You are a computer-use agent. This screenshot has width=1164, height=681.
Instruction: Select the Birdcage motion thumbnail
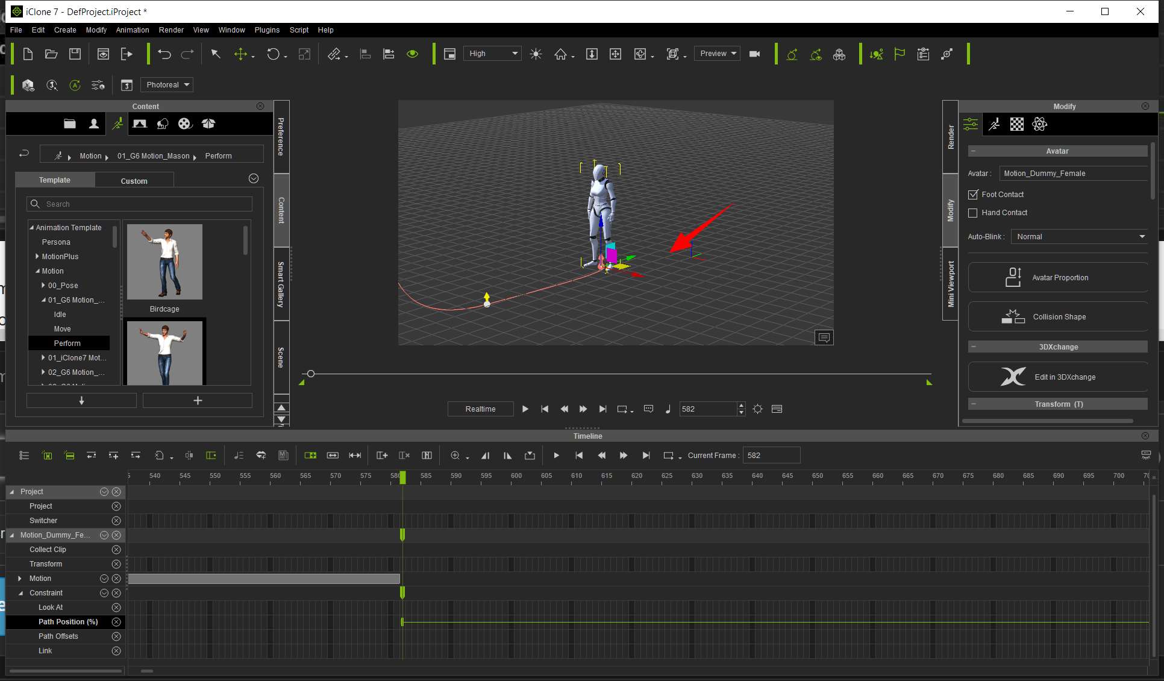click(x=164, y=262)
